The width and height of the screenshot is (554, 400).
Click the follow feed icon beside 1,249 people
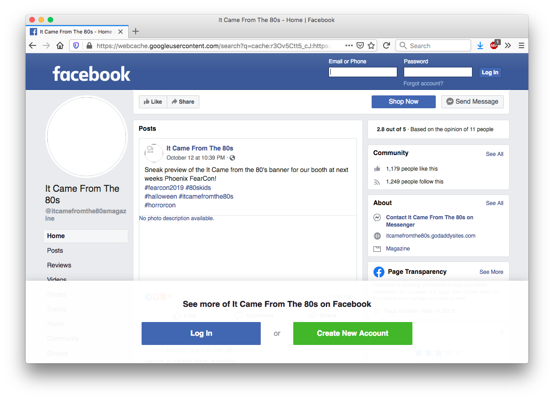(377, 182)
